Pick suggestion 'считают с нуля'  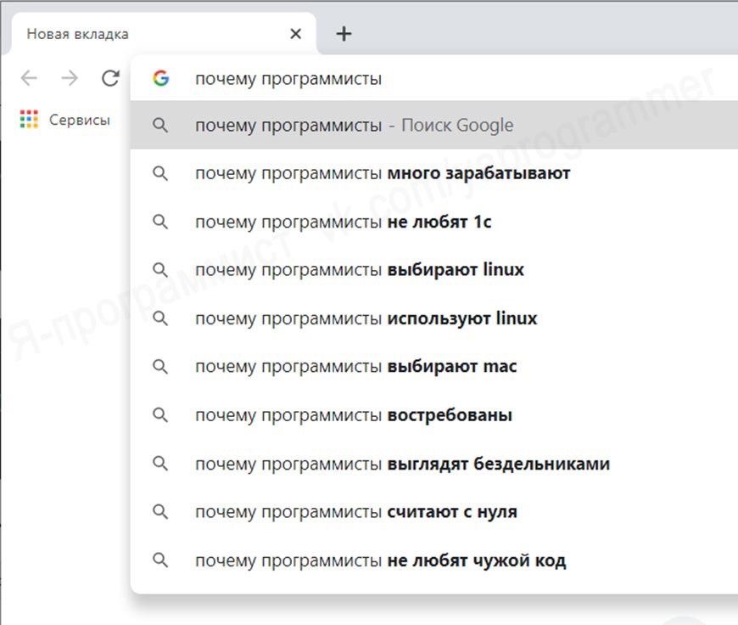point(355,512)
